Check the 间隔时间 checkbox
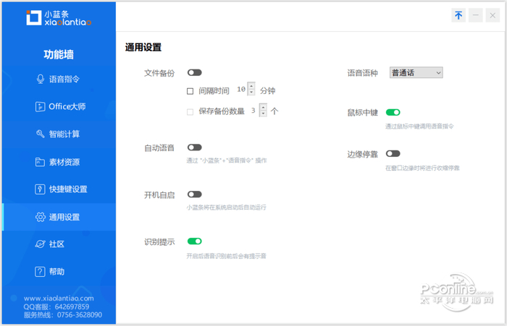This screenshot has width=507, height=326. pyautogui.click(x=190, y=91)
